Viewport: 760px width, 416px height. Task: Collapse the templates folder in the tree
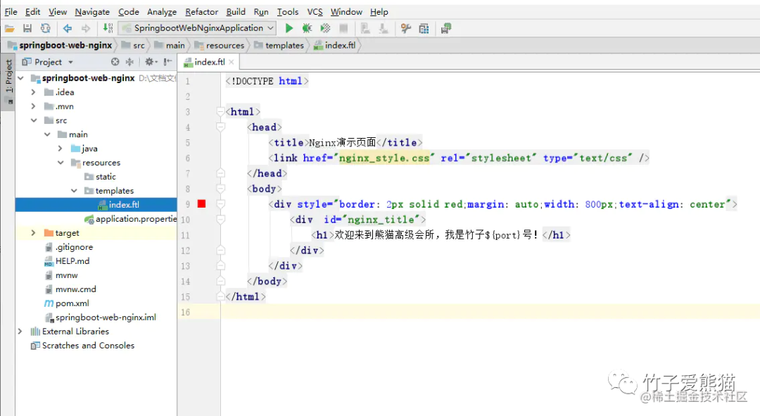(75, 190)
